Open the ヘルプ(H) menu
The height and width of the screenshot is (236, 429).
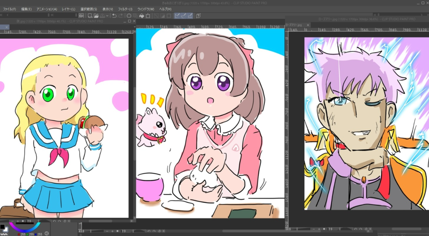(165, 9)
